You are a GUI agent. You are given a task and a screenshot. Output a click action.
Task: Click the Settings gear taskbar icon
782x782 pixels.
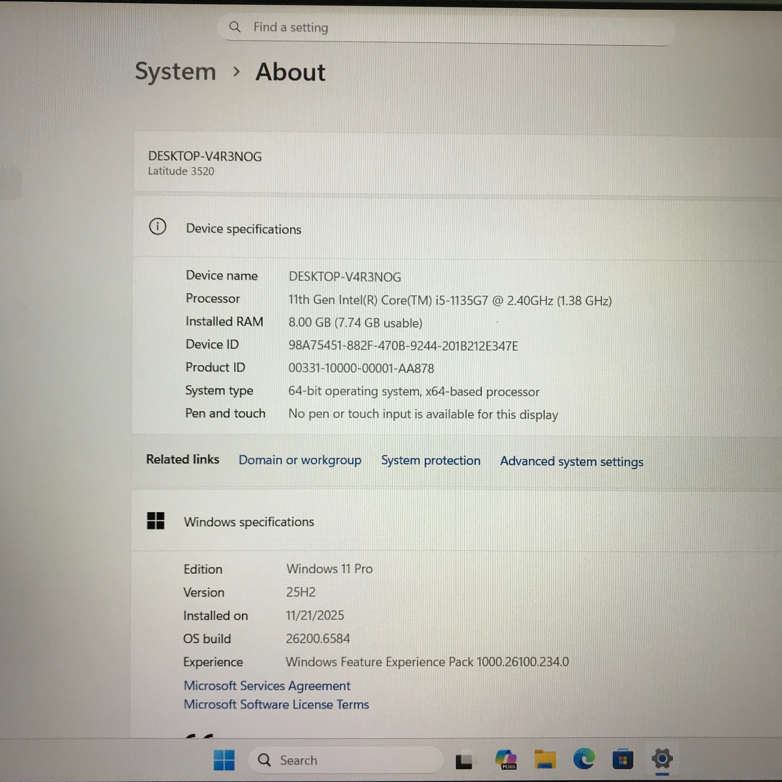(662, 759)
